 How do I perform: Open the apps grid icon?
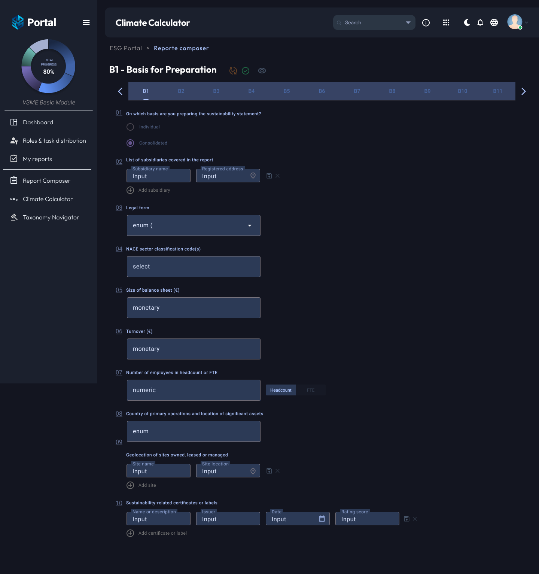[446, 23]
